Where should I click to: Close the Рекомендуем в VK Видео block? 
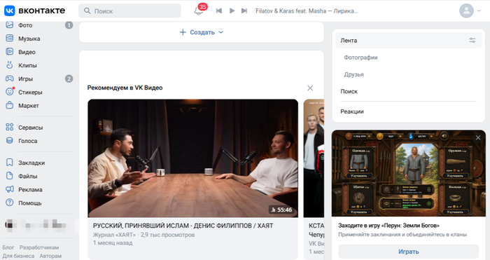[x=310, y=88]
